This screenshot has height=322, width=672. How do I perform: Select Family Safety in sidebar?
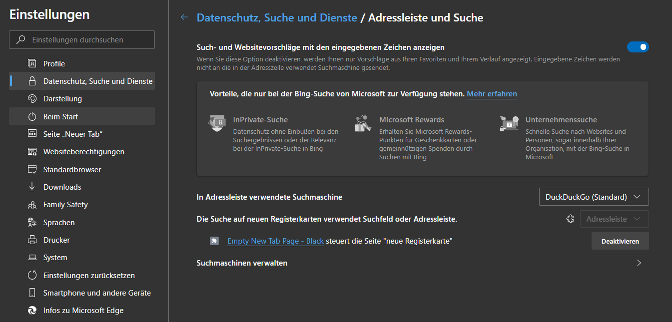(x=82, y=205)
